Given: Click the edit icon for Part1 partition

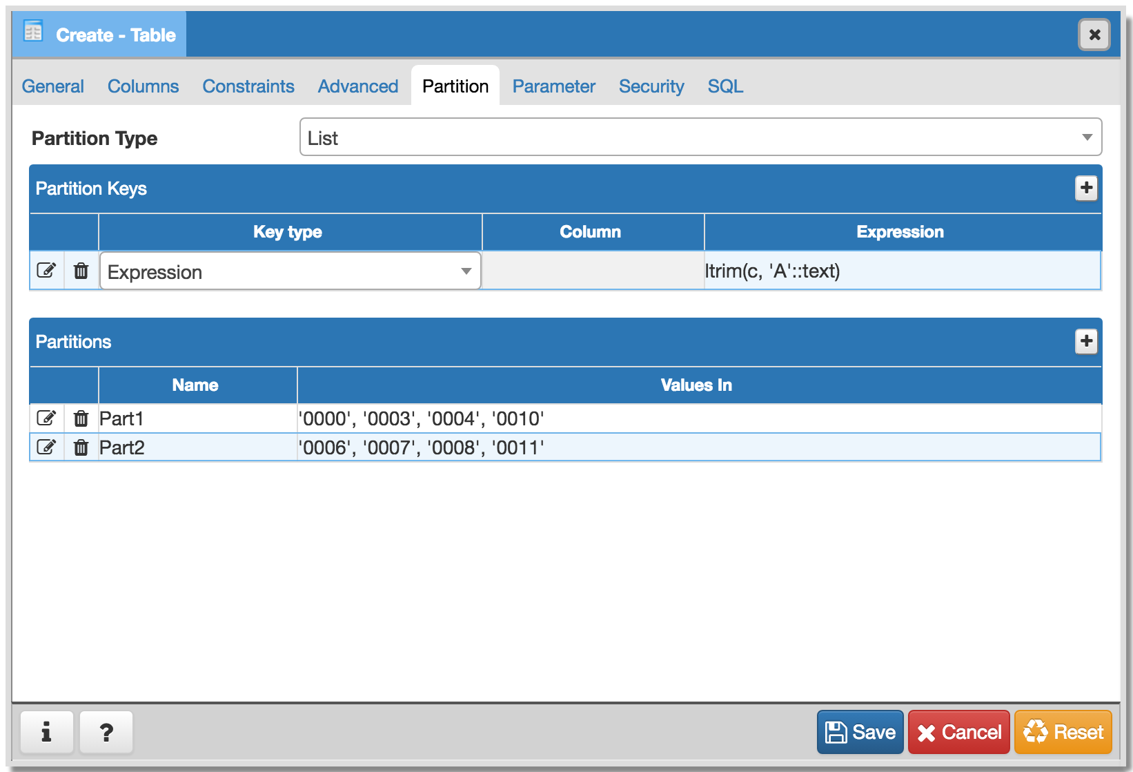Looking at the screenshot, I should (46, 418).
